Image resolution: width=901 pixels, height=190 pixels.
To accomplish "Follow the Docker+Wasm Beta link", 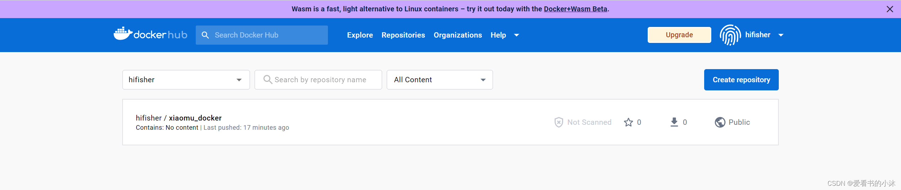I will 575,9.
